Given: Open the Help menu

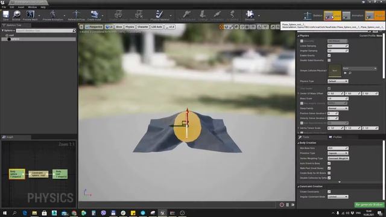Looking at the screenshot, I should (43, 7).
